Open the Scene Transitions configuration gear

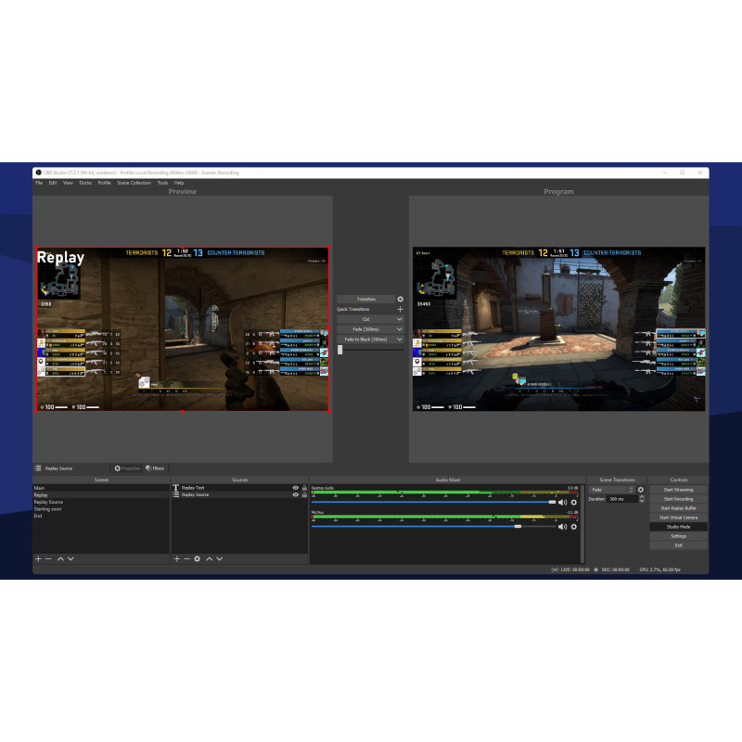coord(640,490)
